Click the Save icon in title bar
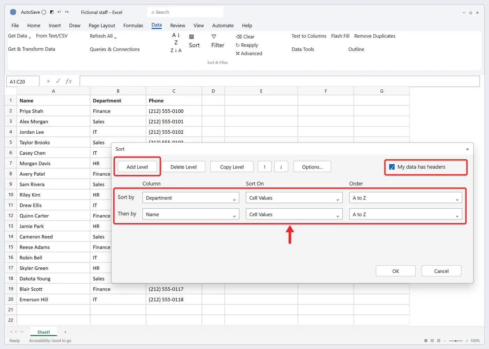Screen dimensions: 489x349 click(52, 12)
